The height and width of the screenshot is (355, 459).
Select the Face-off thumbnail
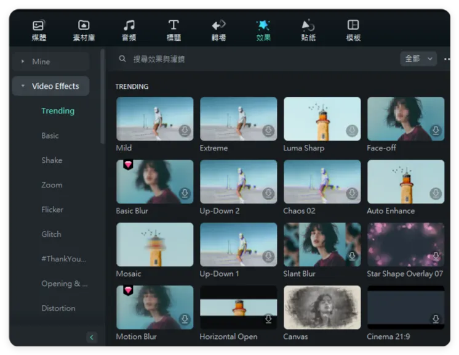(x=406, y=119)
